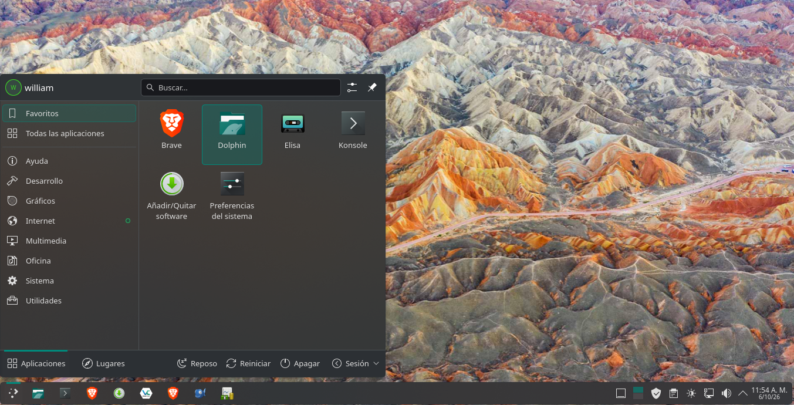Image resolution: width=794 pixels, height=405 pixels.
Task: Expand the Sesión dropdown
Action: 356,363
